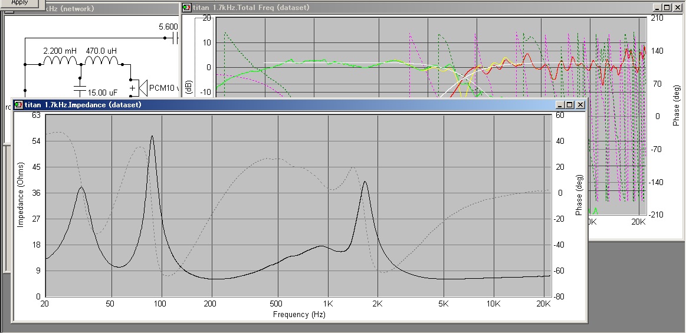The height and width of the screenshot is (333, 686).
Task: Click Impedance window "Phase (deg)" axis label
Action: pos(579,195)
